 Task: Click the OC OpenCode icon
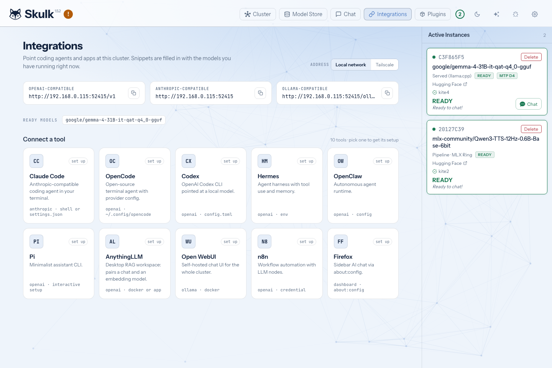click(x=112, y=161)
